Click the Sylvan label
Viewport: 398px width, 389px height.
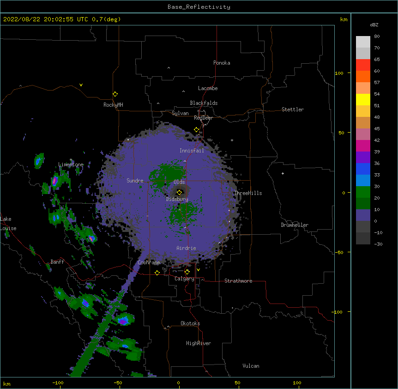pyautogui.click(x=180, y=113)
